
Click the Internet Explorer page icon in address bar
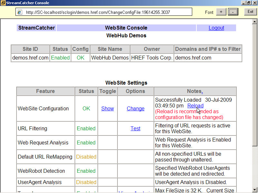pyautogui.click(x=20, y=12)
